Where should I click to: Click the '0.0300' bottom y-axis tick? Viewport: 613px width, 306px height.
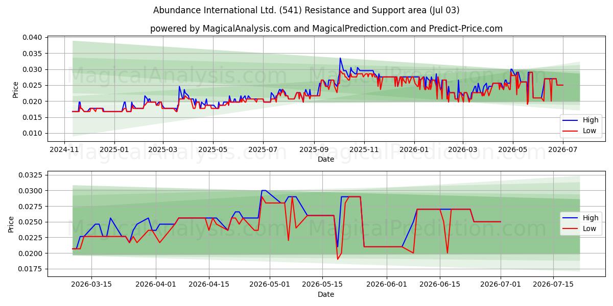(31, 191)
